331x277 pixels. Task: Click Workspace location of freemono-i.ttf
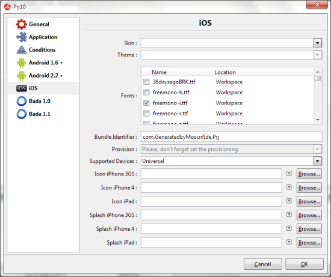[229, 103]
